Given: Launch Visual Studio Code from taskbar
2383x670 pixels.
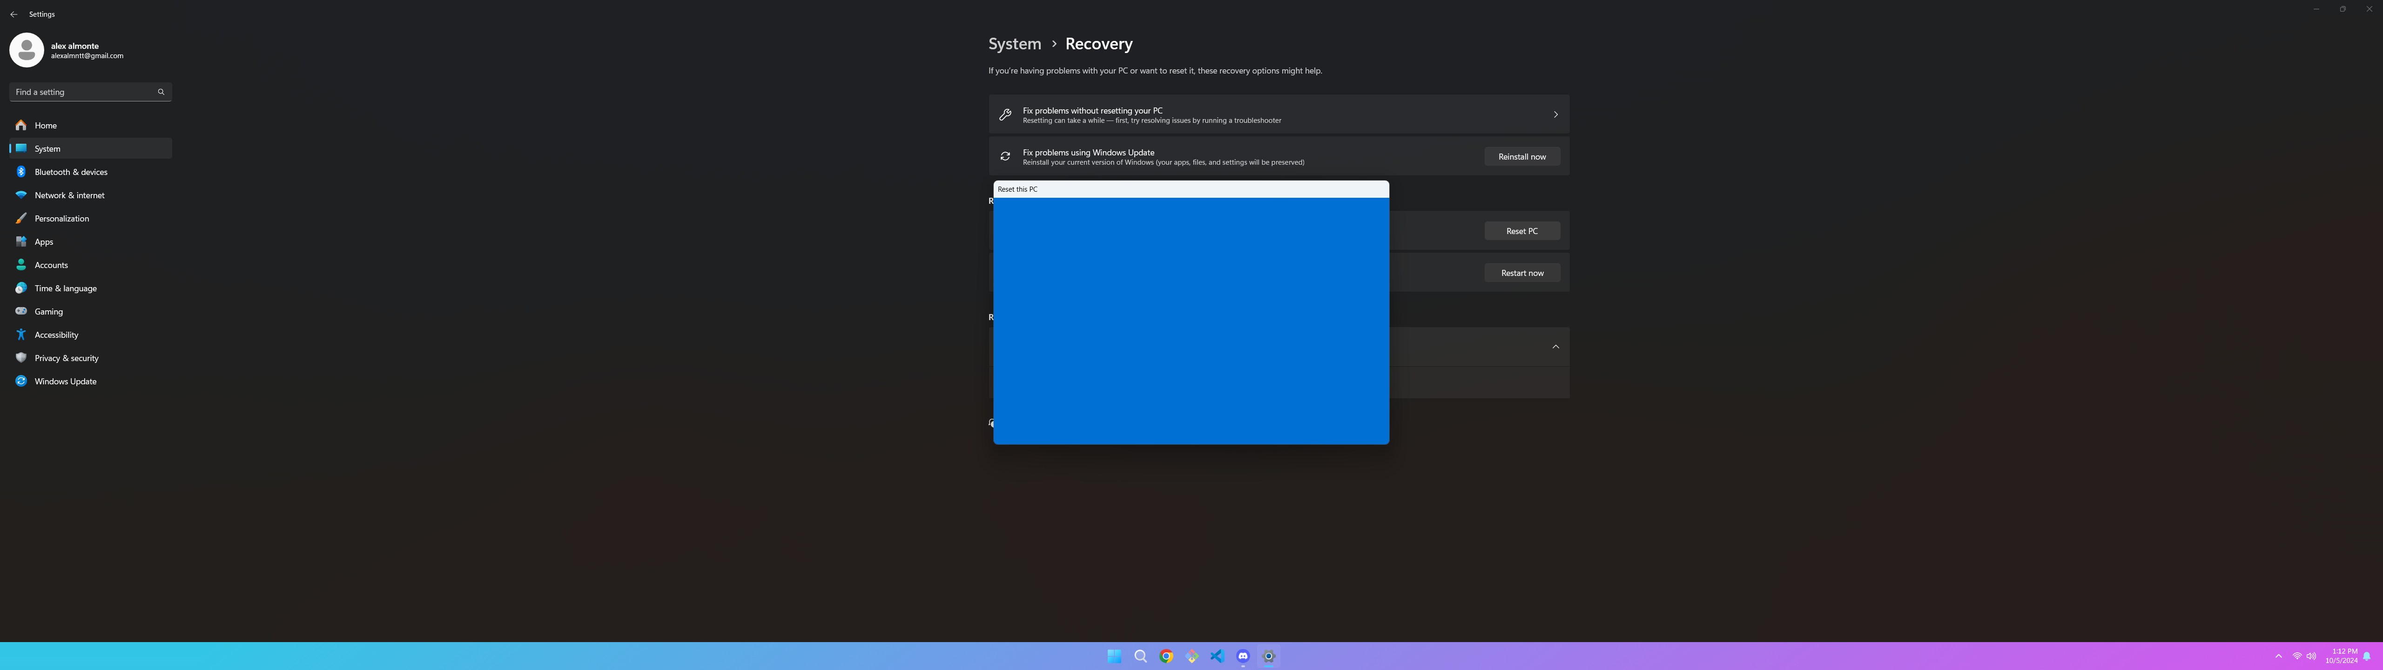Looking at the screenshot, I should [1218, 656].
